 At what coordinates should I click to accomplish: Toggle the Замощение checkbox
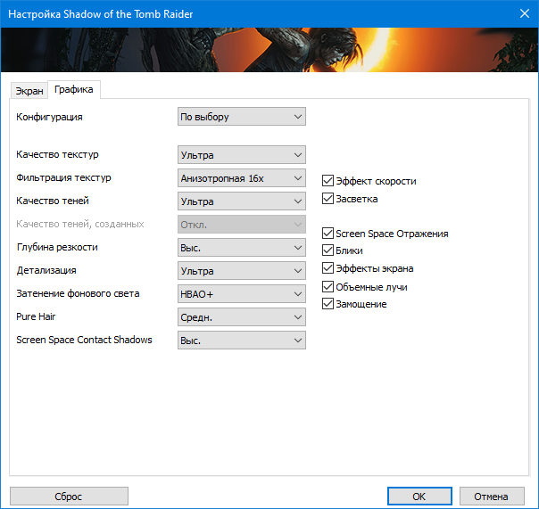[328, 304]
